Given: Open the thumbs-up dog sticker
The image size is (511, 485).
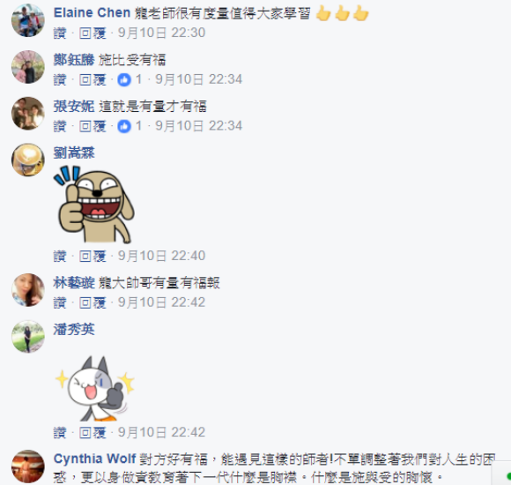Looking at the screenshot, I should 96,205.
